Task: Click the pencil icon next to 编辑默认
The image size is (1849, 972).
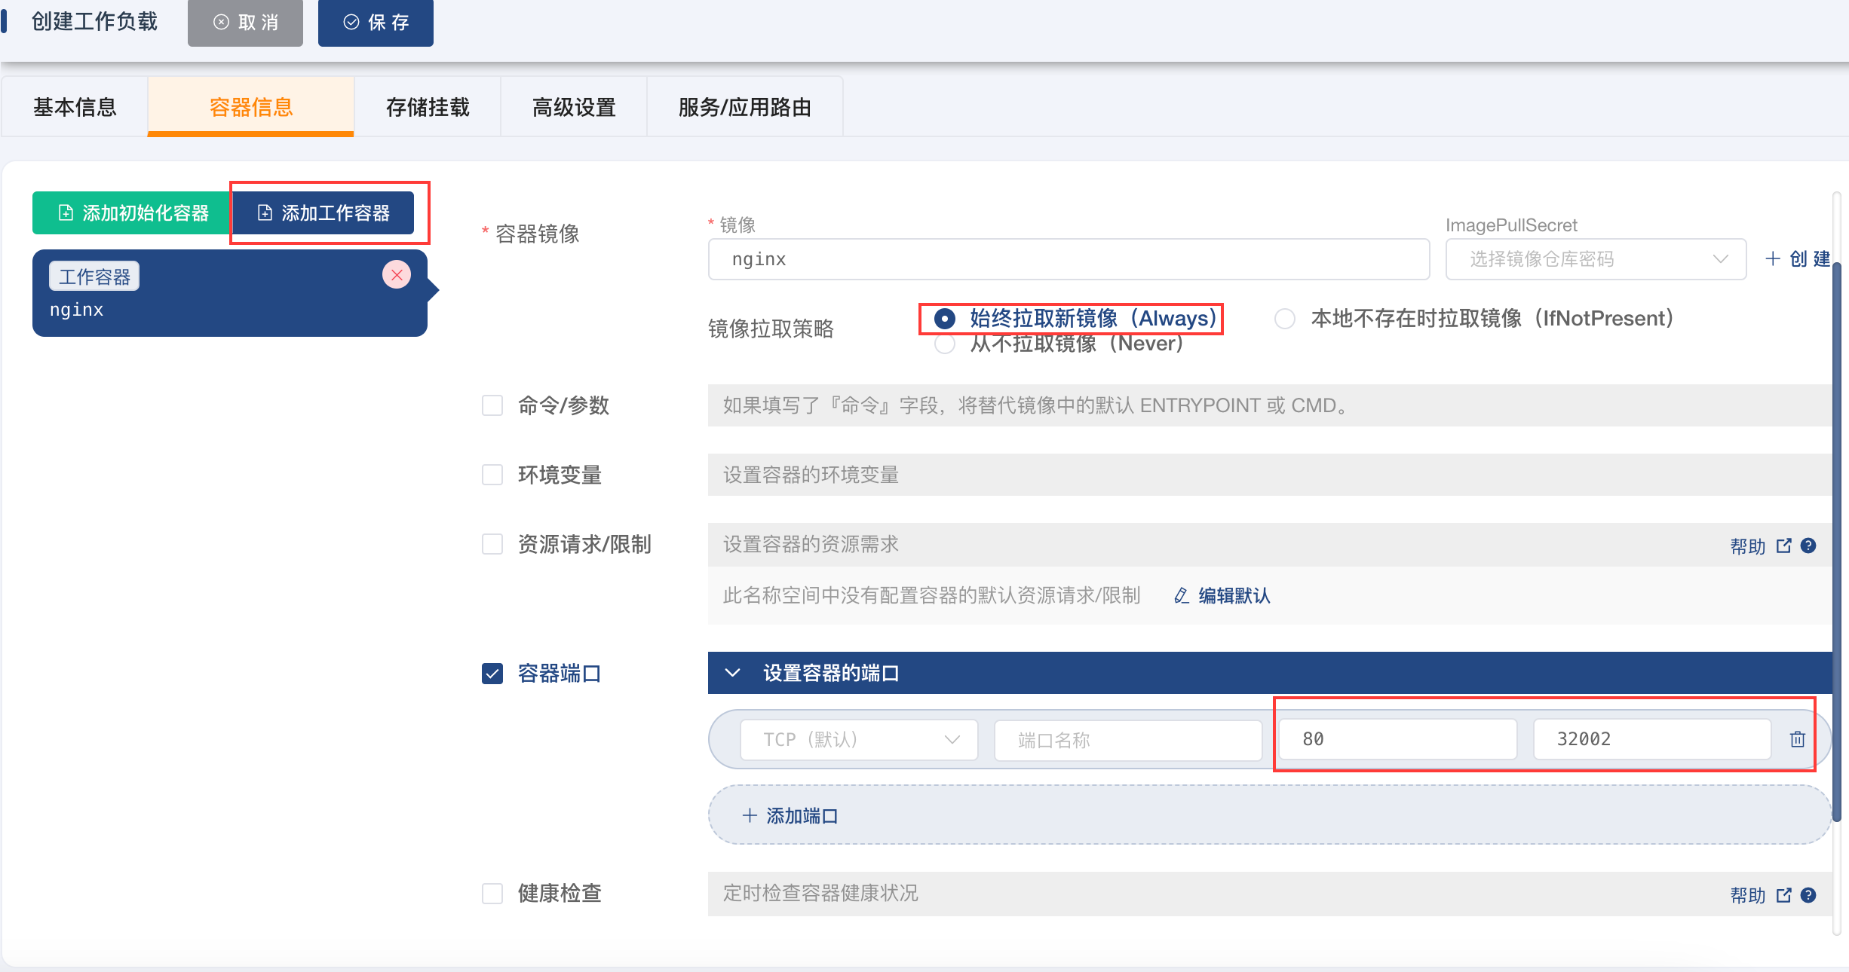Action: pos(1182,596)
